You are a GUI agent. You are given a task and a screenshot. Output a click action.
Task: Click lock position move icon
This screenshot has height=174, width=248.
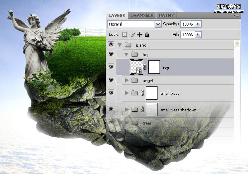pos(140,35)
